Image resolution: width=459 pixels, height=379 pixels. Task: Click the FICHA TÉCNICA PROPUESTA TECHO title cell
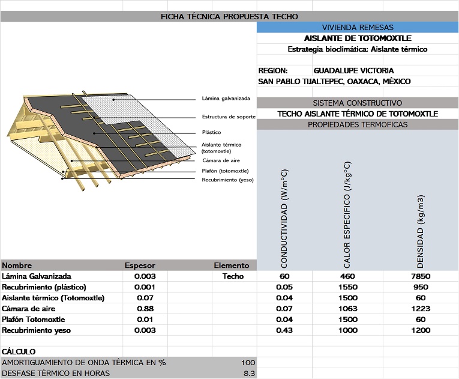click(229, 16)
